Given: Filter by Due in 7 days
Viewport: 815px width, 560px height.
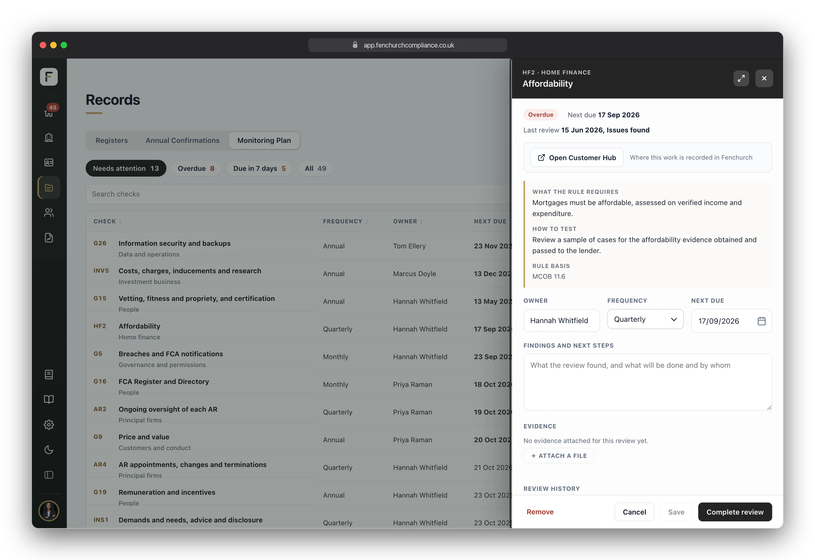Looking at the screenshot, I should 259,168.
